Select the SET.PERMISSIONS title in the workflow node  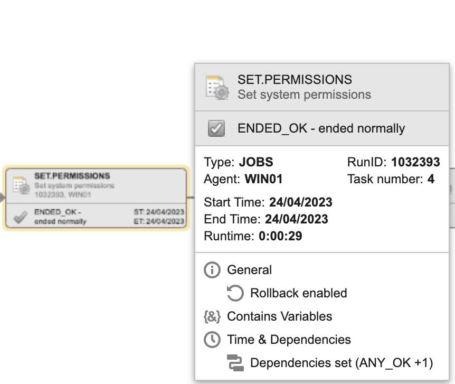72,176
